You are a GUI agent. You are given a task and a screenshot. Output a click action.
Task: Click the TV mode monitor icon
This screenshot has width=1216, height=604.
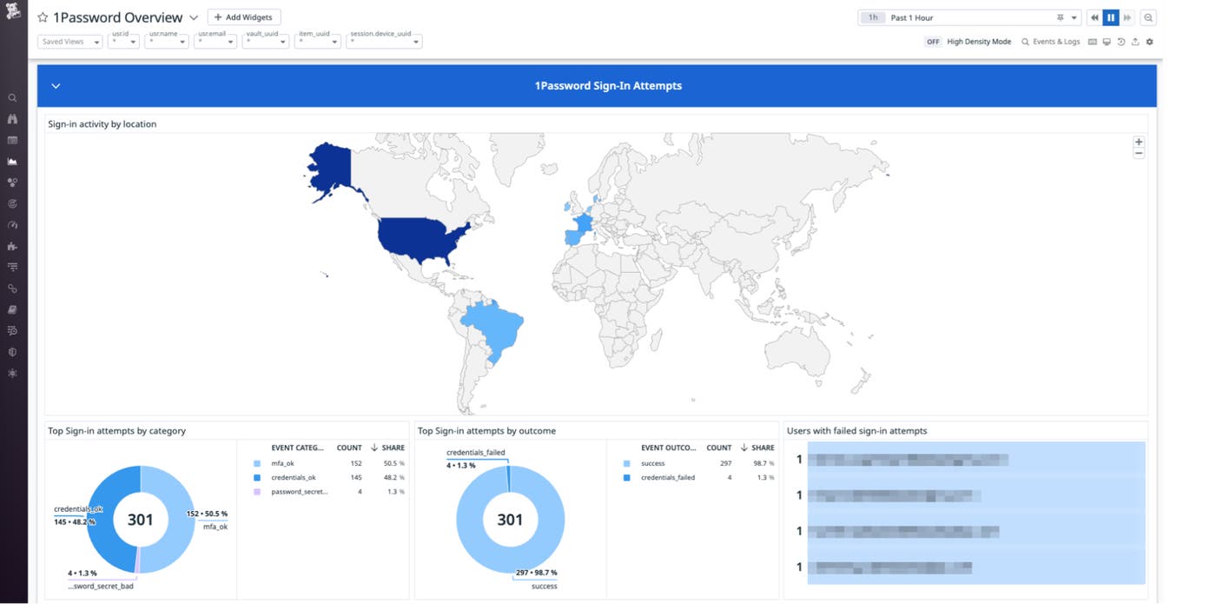1107,42
